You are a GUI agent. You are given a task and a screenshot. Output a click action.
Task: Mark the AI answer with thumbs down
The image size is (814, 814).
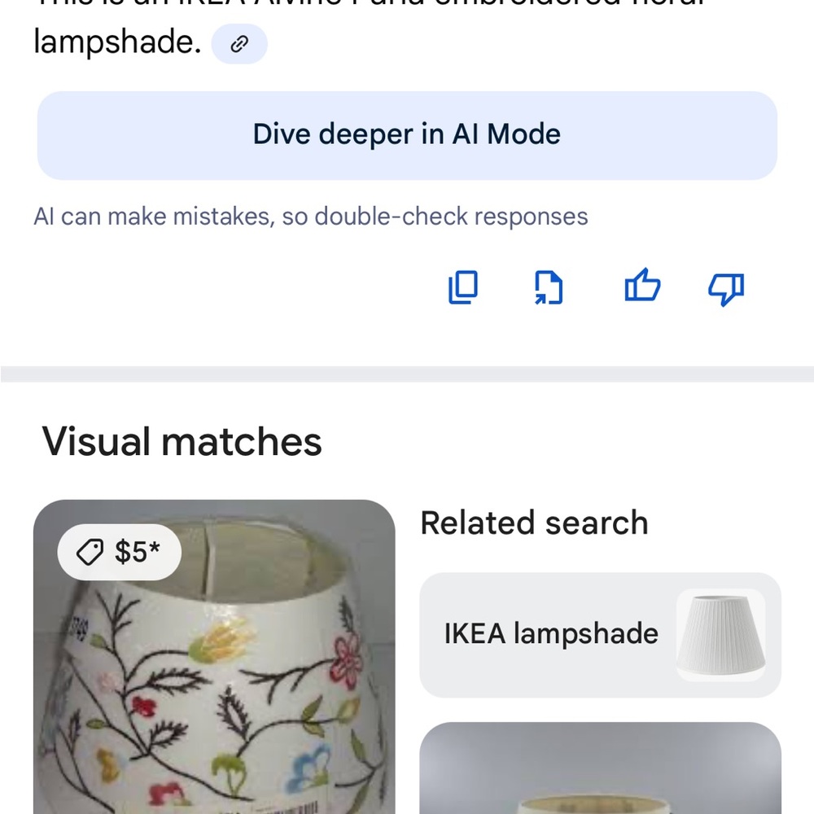coord(726,289)
